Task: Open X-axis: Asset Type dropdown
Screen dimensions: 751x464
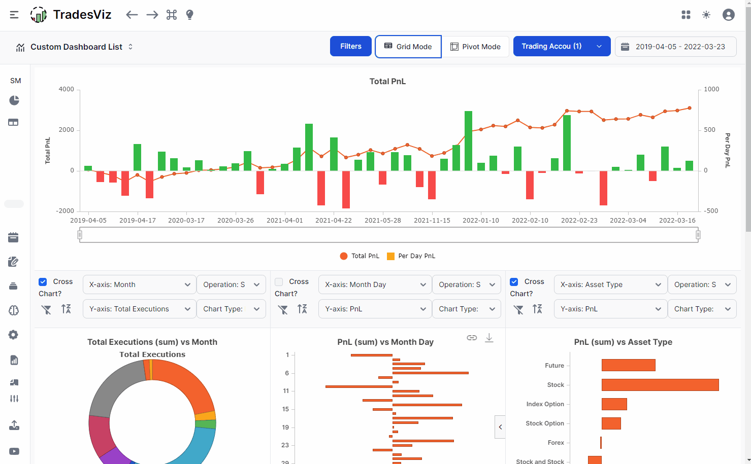Action: point(611,284)
